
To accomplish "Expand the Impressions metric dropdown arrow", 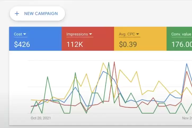I will [90, 34].
